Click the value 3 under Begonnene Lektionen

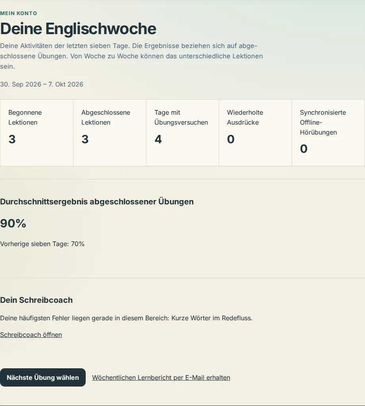pyautogui.click(x=12, y=139)
